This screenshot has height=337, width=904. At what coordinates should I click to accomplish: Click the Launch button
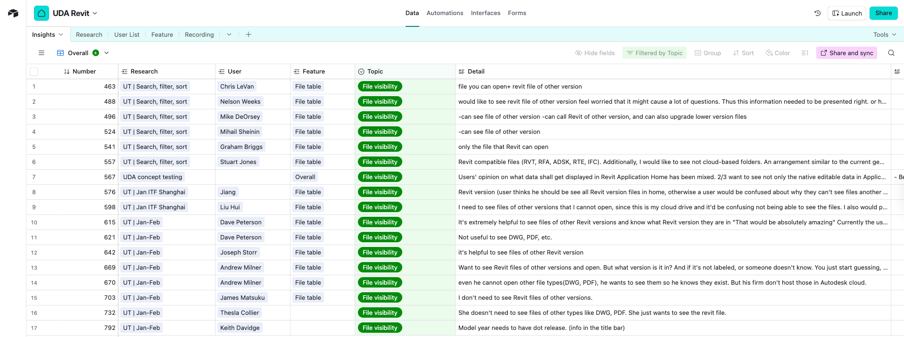coord(847,13)
